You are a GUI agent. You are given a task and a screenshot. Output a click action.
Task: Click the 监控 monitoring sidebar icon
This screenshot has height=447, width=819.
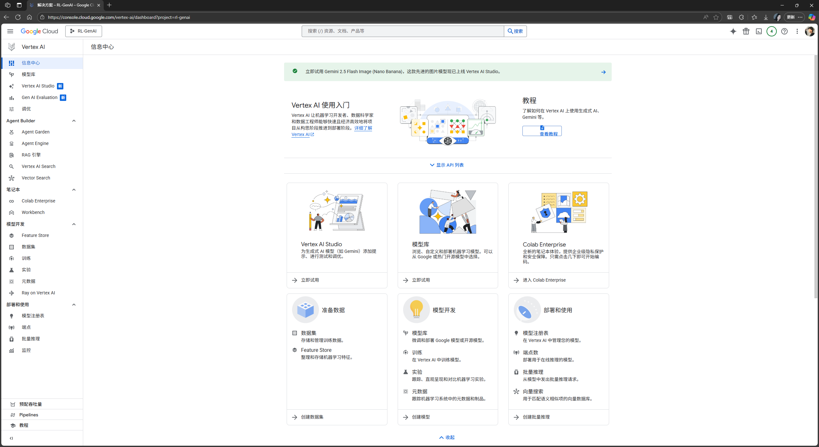click(12, 350)
